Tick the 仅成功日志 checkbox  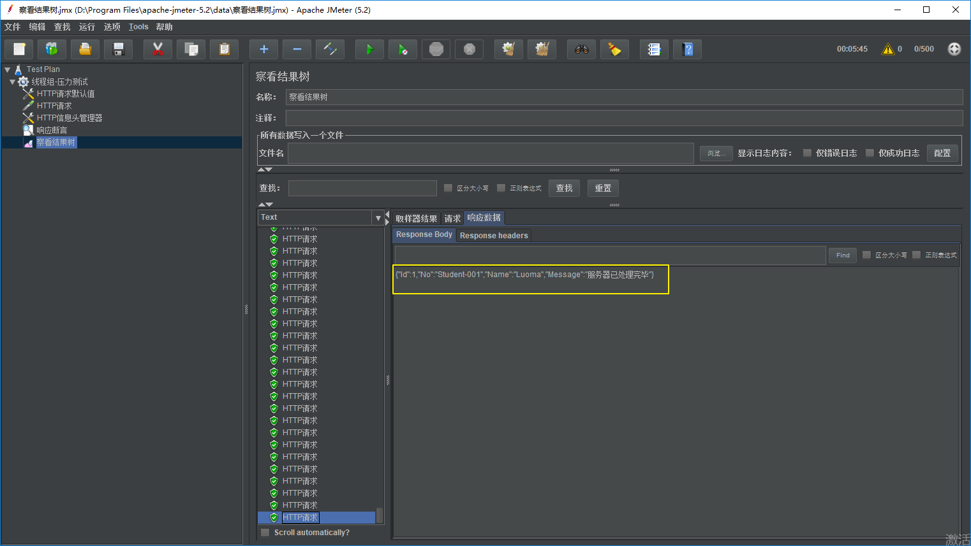[870, 153]
